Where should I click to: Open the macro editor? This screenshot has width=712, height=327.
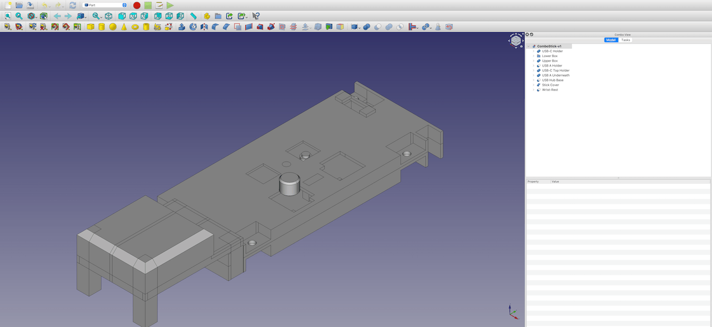(159, 5)
